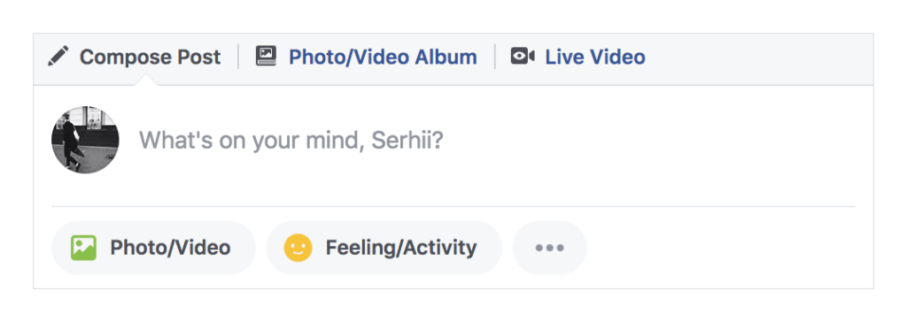Click the green picture icon
Image resolution: width=907 pixels, height=322 pixels.
pos(83,248)
